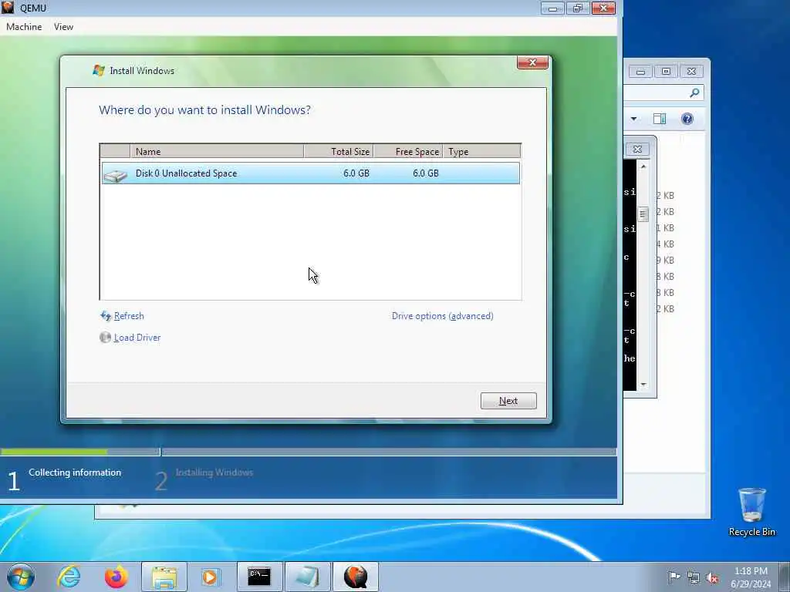Close the console window behind QEMU
790x592 pixels.
coord(637,149)
